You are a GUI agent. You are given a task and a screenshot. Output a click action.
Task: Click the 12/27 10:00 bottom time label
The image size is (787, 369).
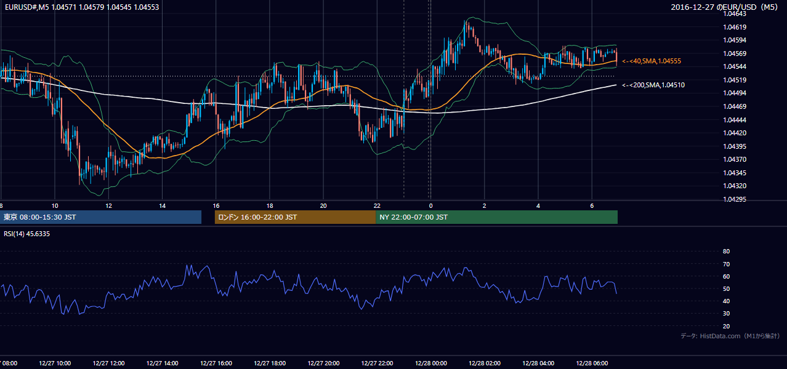(54, 363)
